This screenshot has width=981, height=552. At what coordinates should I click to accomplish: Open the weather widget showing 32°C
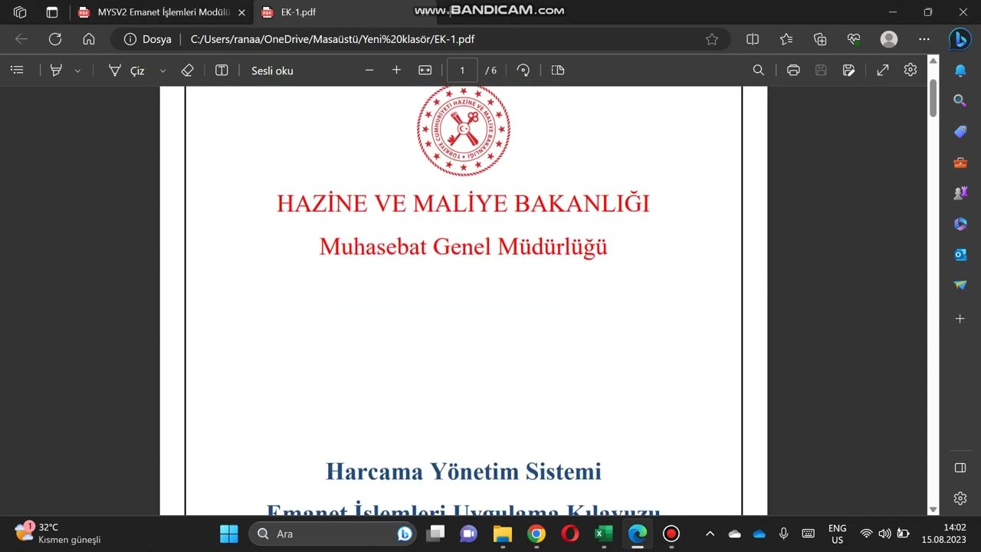[x=57, y=534]
